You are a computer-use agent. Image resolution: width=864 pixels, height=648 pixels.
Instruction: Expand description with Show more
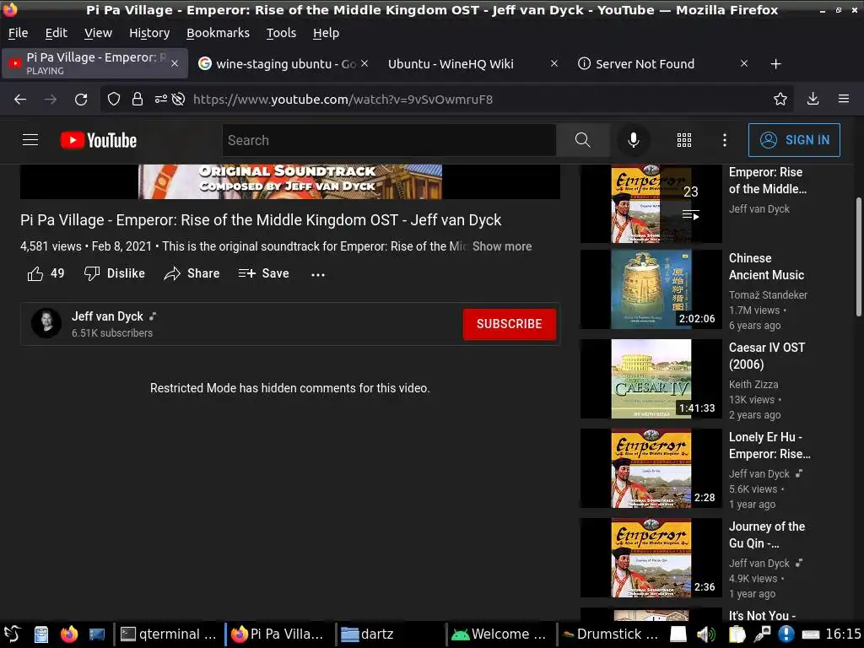click(x=502, y=246)
